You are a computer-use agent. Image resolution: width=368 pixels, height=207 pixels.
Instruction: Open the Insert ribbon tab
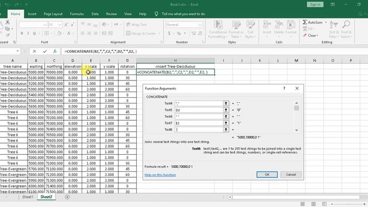(32, 14)
